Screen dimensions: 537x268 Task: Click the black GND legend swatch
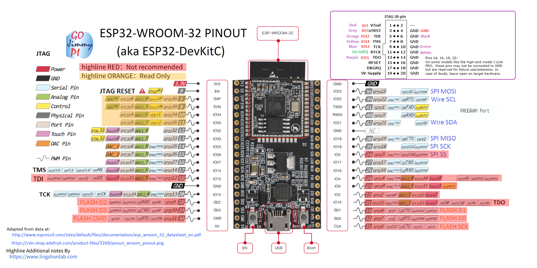tap(43, 78)
